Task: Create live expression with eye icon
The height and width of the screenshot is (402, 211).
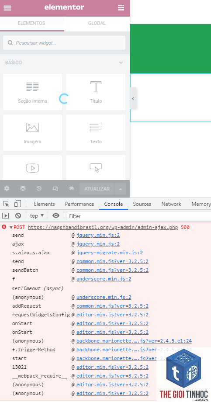Action: [x=56, y=216]
